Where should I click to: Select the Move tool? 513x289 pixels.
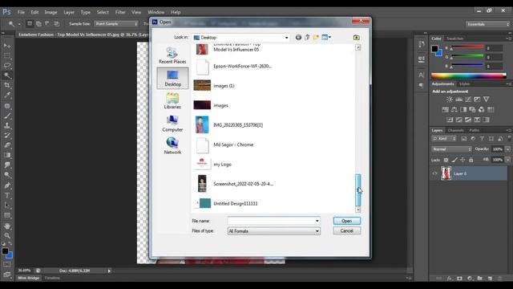(x=7, y=46)
